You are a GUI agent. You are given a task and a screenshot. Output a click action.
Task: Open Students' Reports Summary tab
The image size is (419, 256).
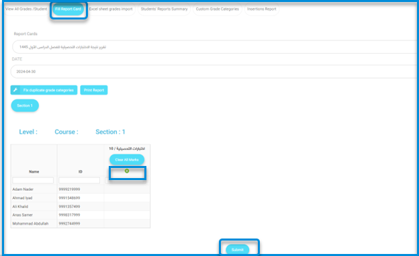164,9
